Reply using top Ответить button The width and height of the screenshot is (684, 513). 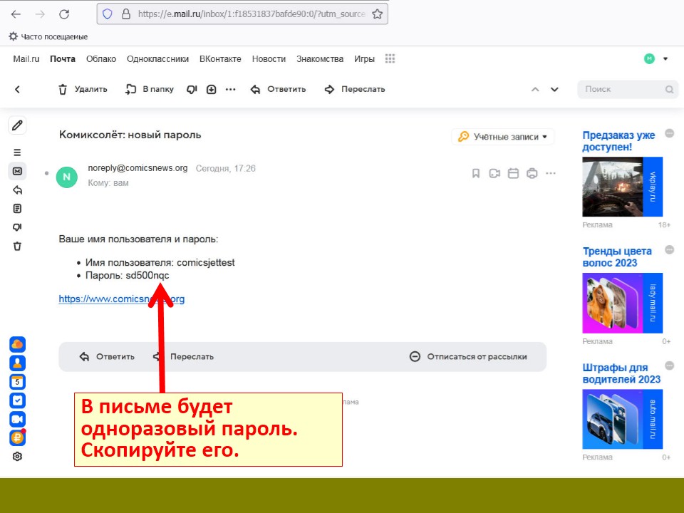[x=278, y=90]
